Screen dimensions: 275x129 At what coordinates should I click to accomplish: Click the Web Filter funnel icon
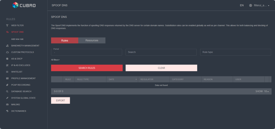click(7, 25)
